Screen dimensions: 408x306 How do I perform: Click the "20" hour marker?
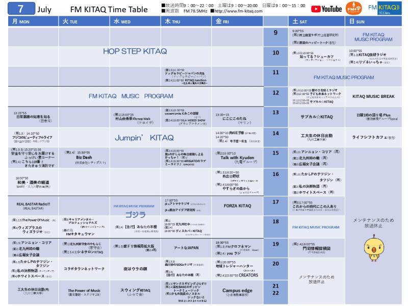click(275, 264)
